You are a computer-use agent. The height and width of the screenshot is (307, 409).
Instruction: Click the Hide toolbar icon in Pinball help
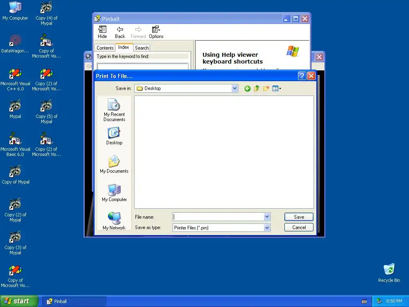tap(102, 32)
